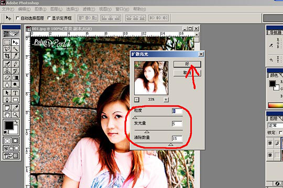Click the distribute left edges button
Viewport: 283px width, 188px height.
pos(152,18)
